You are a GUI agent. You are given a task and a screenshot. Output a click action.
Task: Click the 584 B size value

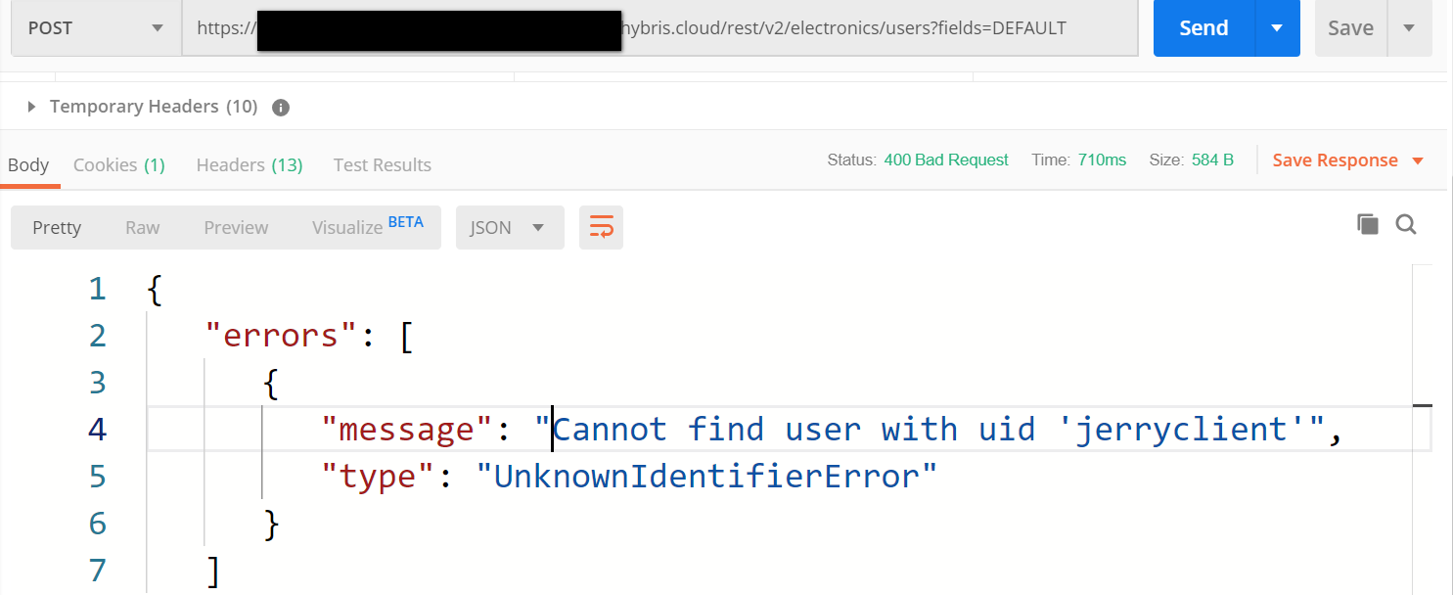[1212, 160]
